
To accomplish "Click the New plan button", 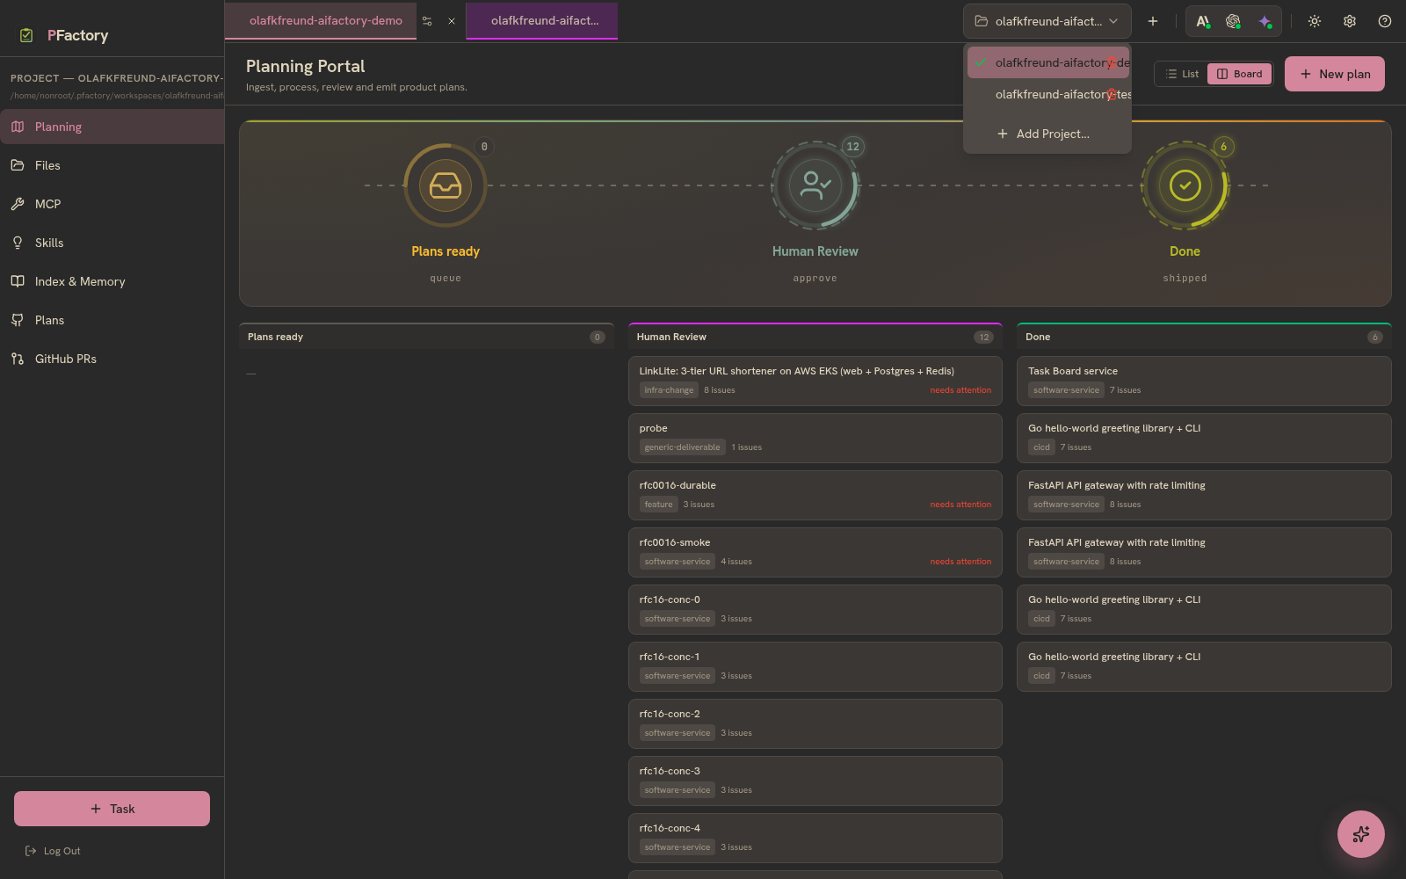I will (1335, 74).
